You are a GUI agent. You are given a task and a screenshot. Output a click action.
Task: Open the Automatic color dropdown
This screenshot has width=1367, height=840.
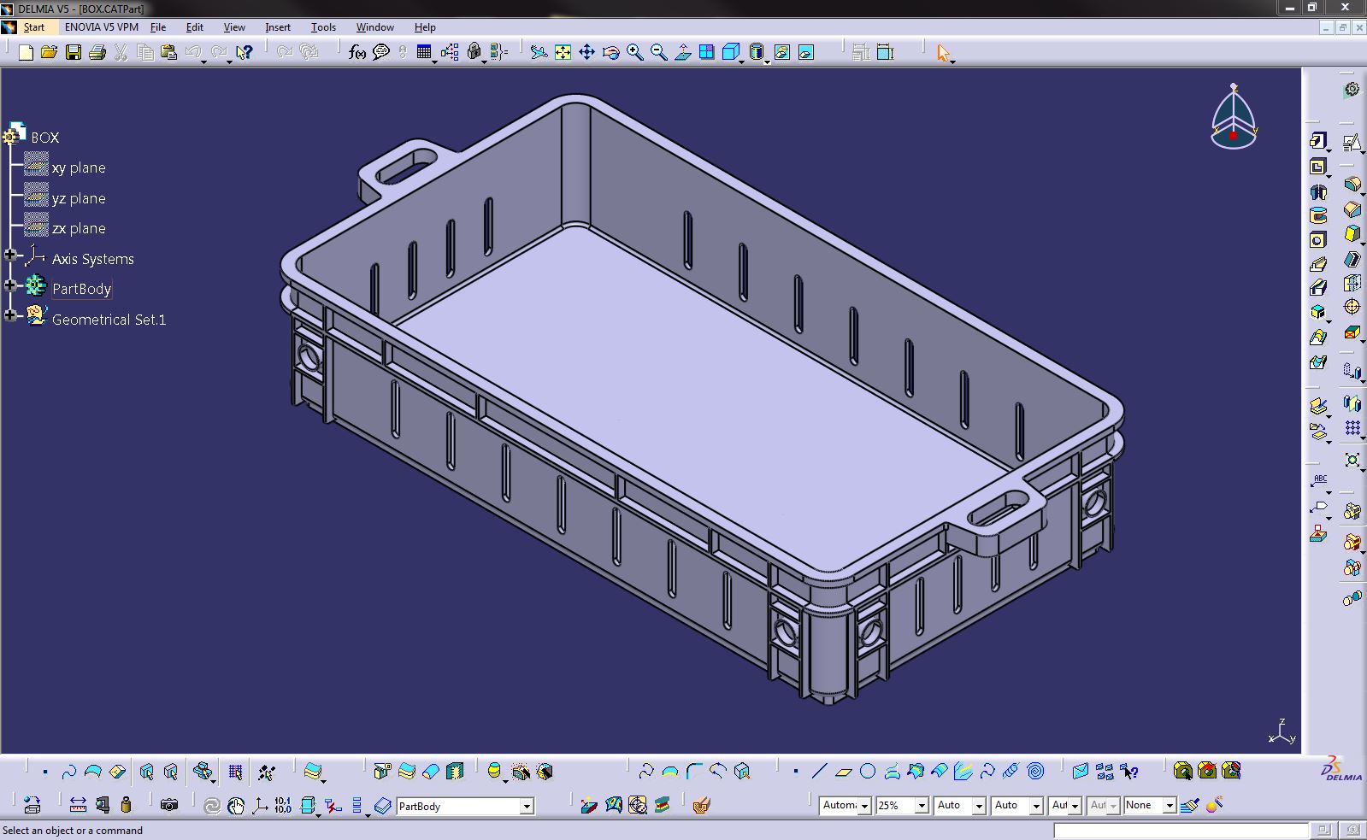[865, 805]
